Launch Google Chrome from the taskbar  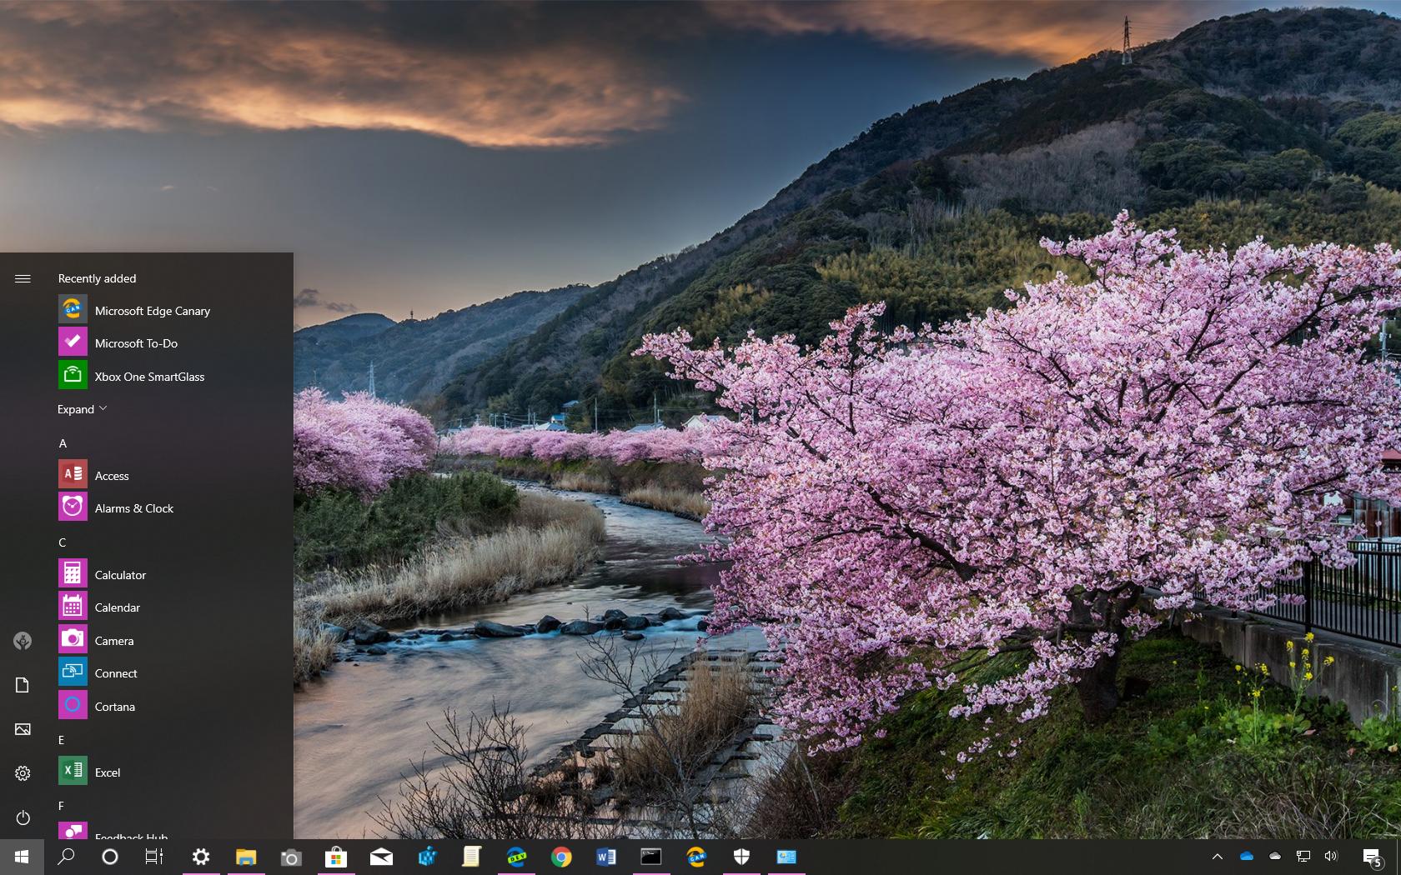point(561,857)
